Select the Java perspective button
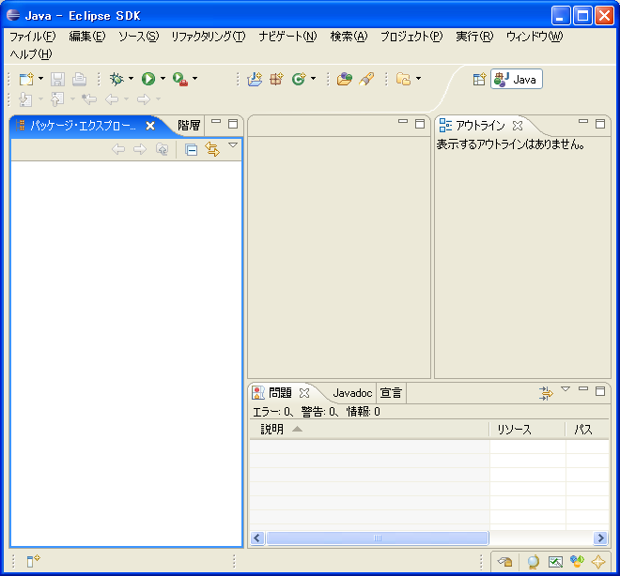The width and height of the screenshot is (620, 576). 517,80
